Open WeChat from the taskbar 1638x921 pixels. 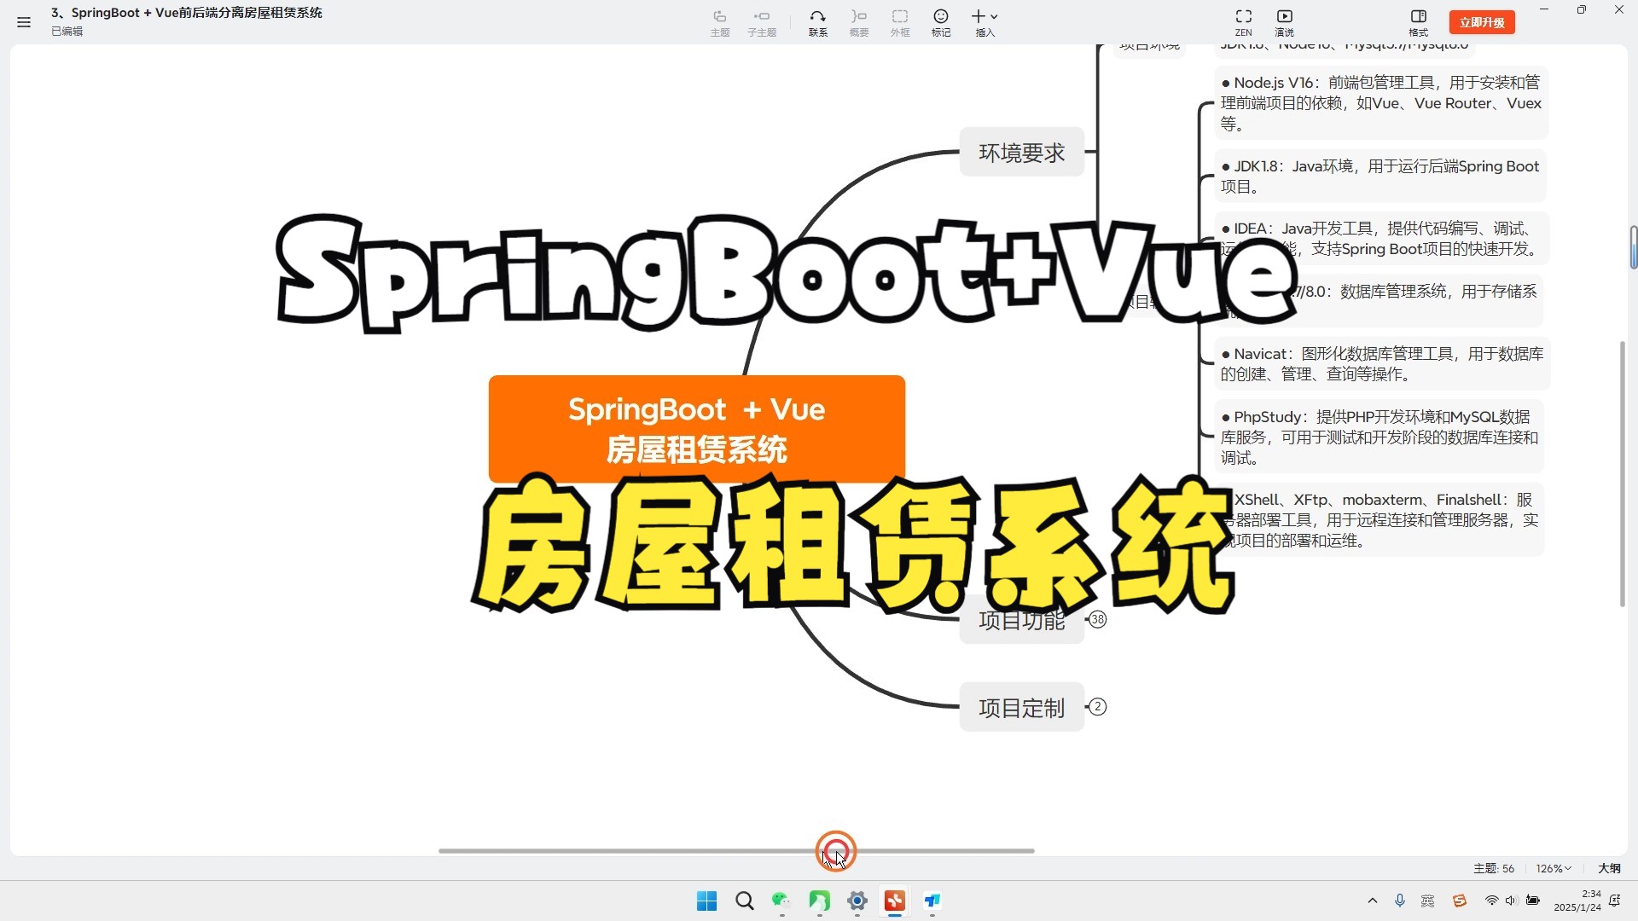[781, 901]
